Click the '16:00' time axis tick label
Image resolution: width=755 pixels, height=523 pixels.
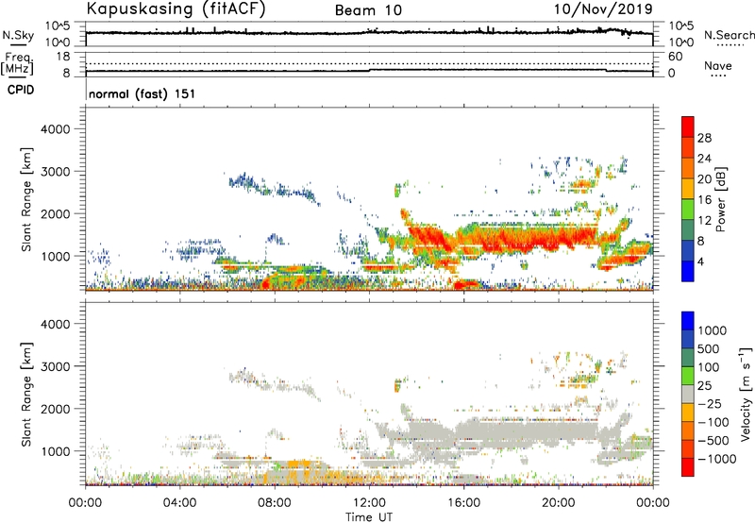463,503
